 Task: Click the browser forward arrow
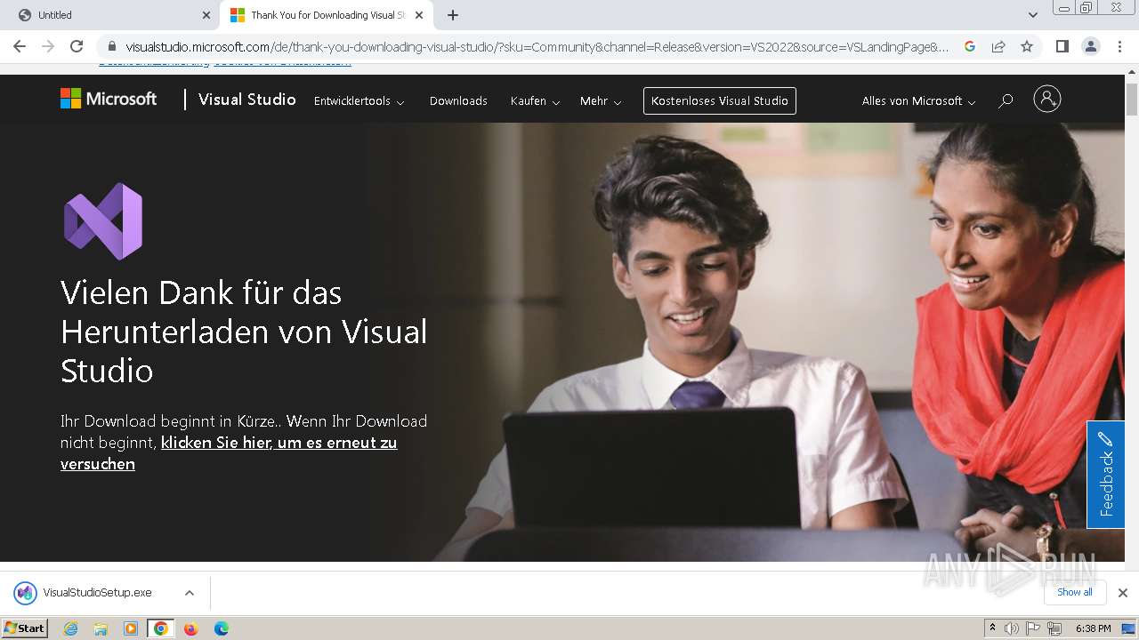tap(48, 46)
